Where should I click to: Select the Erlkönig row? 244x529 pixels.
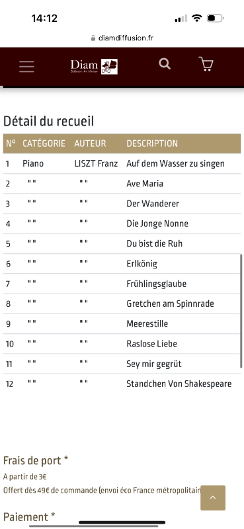pos(122,263)
